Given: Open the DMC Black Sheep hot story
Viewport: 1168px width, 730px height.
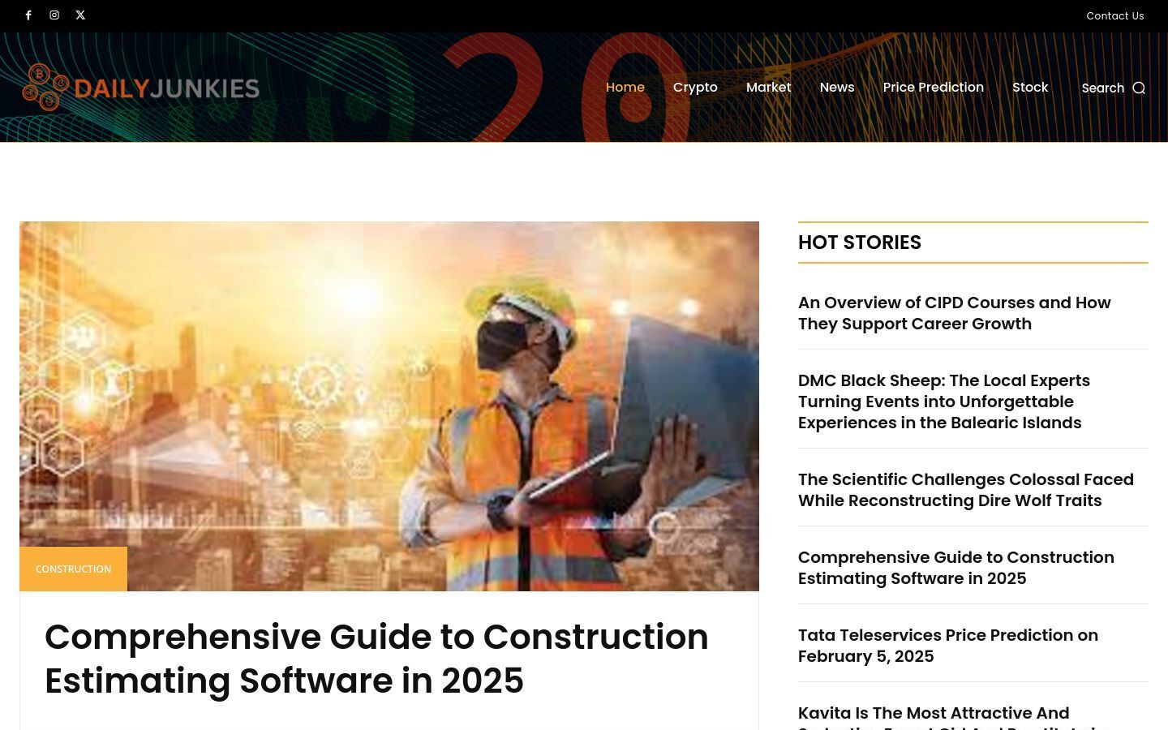Looking at the screenshot, I should click(944, 401).
